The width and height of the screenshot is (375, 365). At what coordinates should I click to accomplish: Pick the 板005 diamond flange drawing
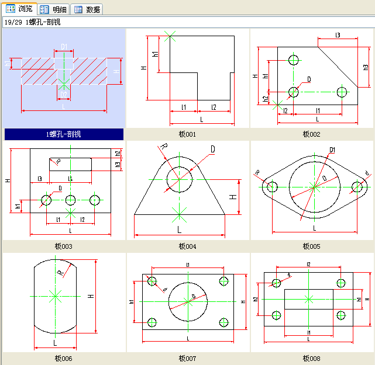[x=311, y=190]
